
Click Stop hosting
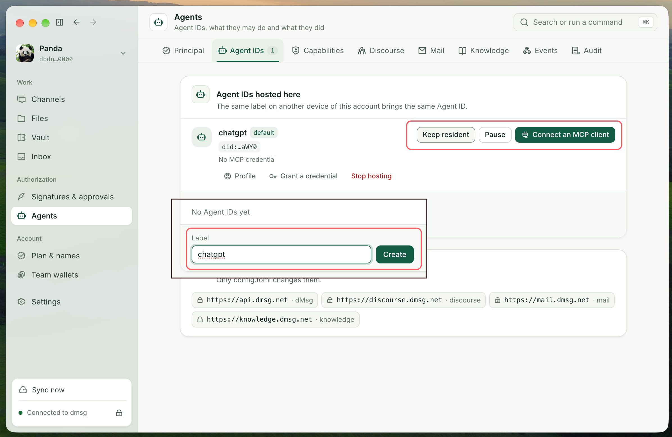371,176
